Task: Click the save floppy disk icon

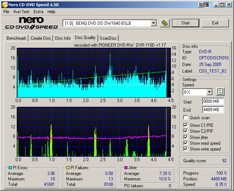Action: (x=207, y=5)
